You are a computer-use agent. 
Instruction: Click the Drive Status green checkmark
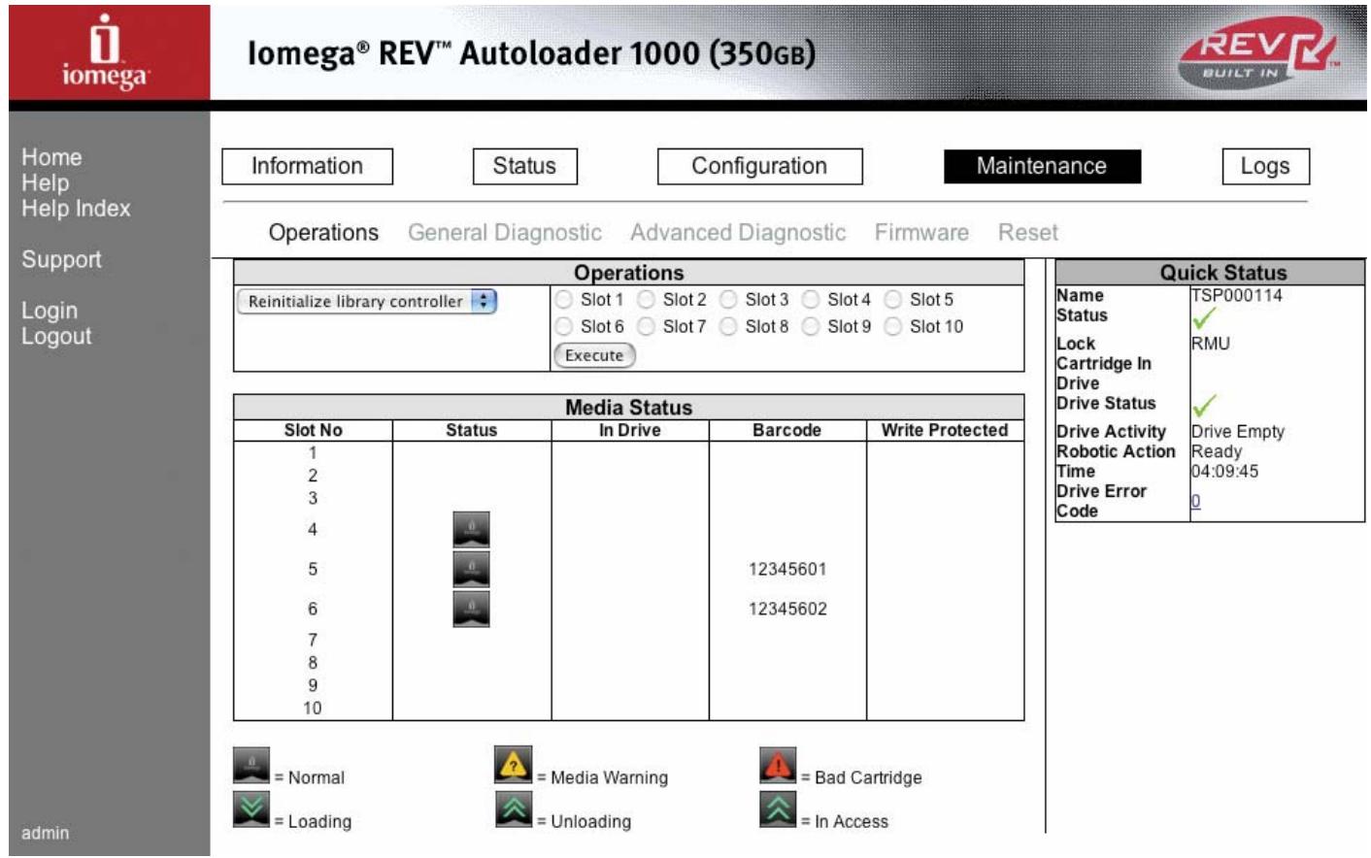[1204, 405]
